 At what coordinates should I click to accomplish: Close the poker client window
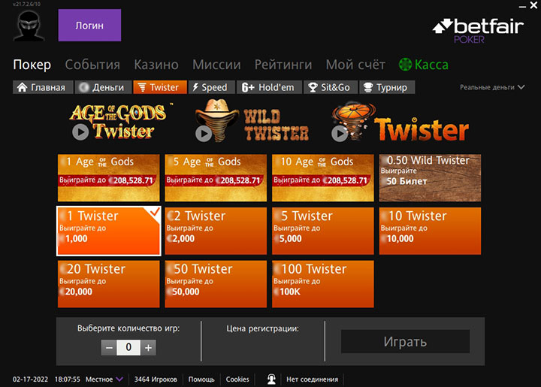[533, 5]
